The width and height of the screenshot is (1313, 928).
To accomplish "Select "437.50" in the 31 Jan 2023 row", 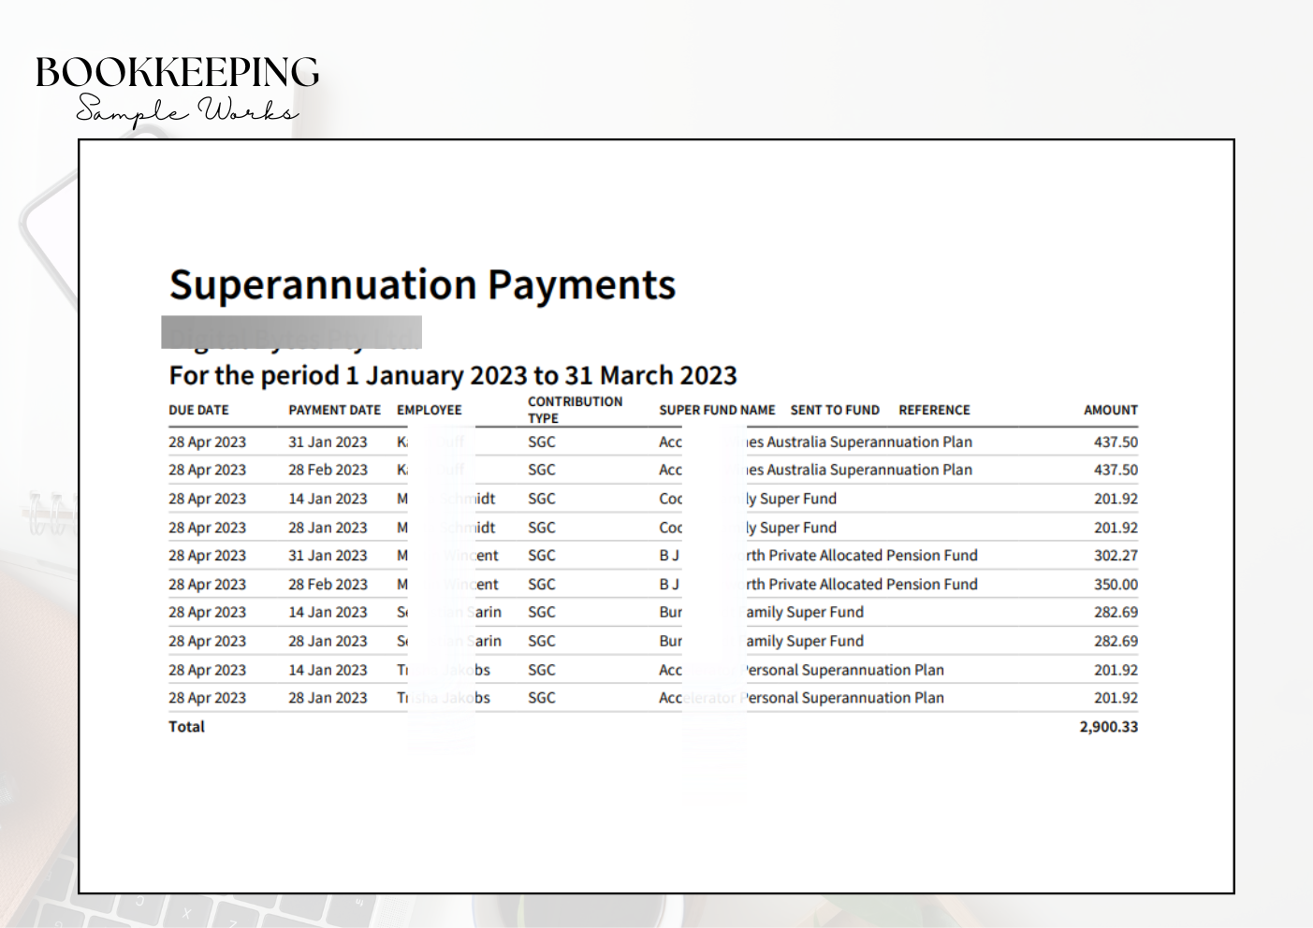I will [1116, 442].
